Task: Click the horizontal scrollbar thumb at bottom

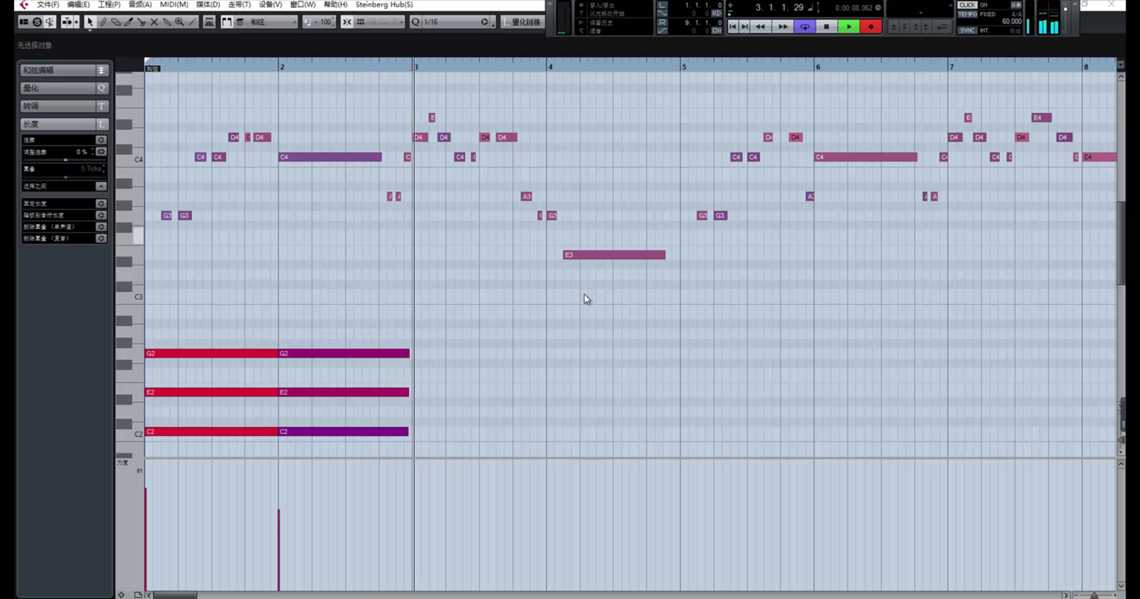Action: click(x=175, y=595)
